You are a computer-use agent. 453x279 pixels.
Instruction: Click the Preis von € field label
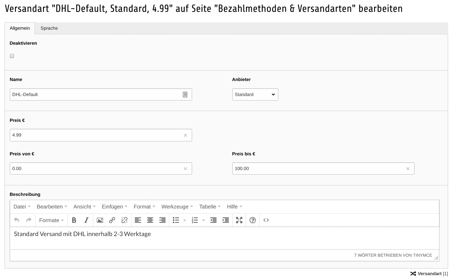tap(22, 154)
